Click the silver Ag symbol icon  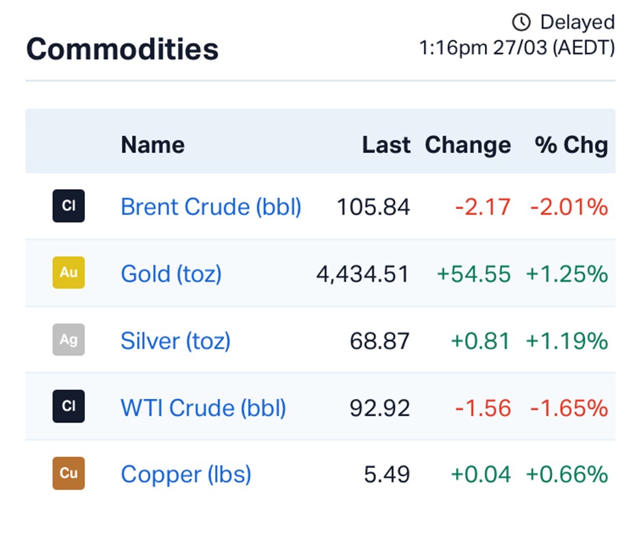[68, 339]
